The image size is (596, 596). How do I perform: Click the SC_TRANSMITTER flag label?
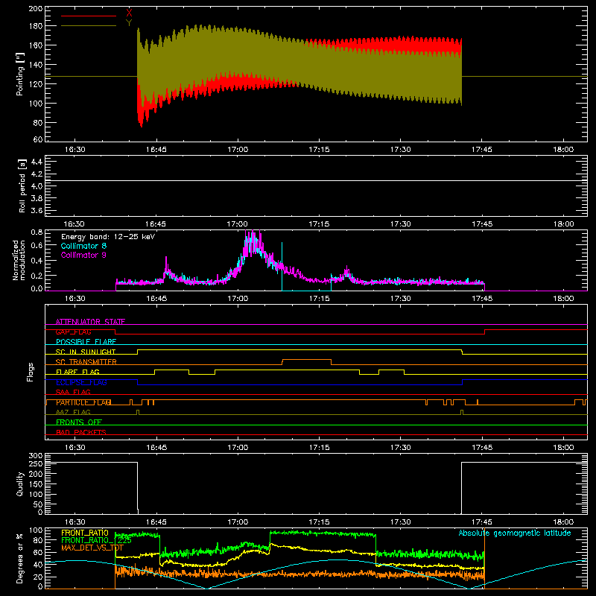pyautogui.click(x=86, y=362)
